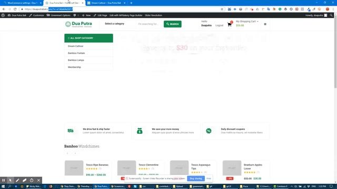Select the pointer tool in recorder toolbar

click(11, 180)
